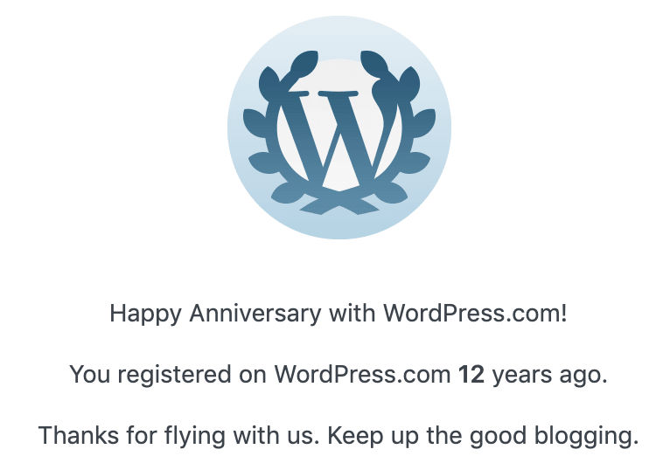Click the bold number 12
This screenshot has width=670, height=470.
471,375
